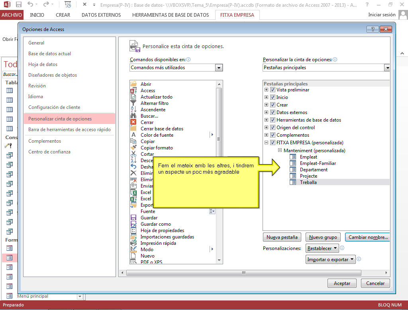Collapse the FITXA EMPRESA tree node
The width and height of the screenshot is (408, 310).
[266, 142]
